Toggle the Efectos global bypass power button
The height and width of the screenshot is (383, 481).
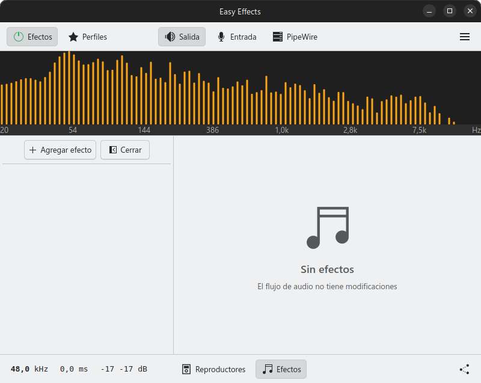(32, 37)
